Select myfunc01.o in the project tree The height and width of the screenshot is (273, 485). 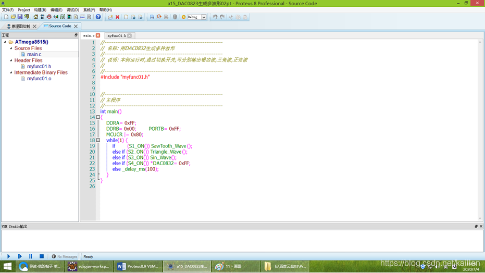[39, 79]
